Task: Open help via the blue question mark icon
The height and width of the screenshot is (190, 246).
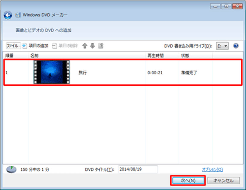Action: (x=236, y=46)
